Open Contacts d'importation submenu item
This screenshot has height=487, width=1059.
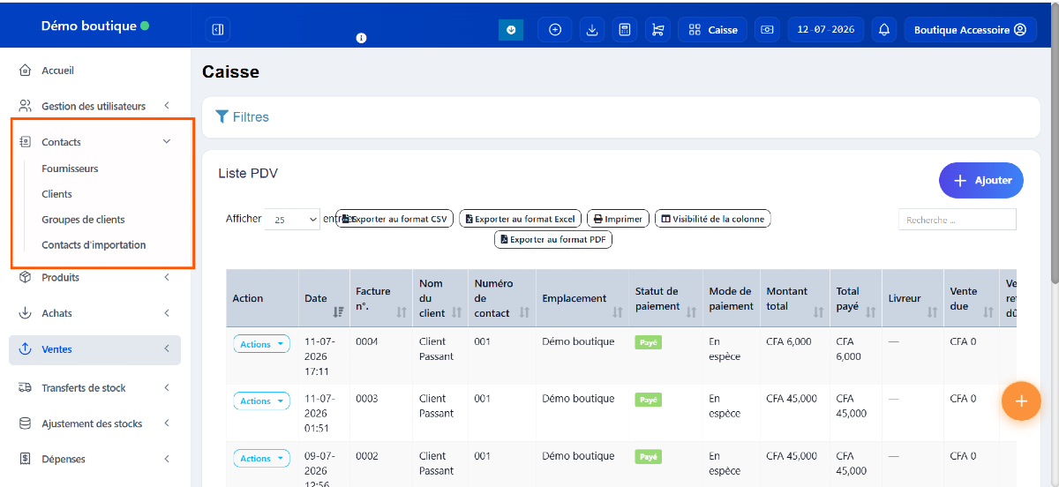pos(94,245)
